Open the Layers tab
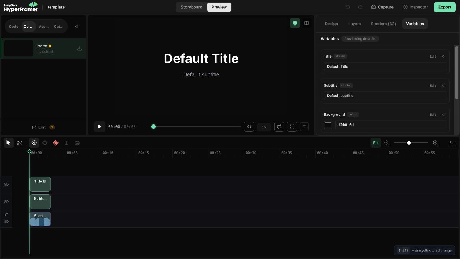The image size is (460, 259). tap(354, 24)
